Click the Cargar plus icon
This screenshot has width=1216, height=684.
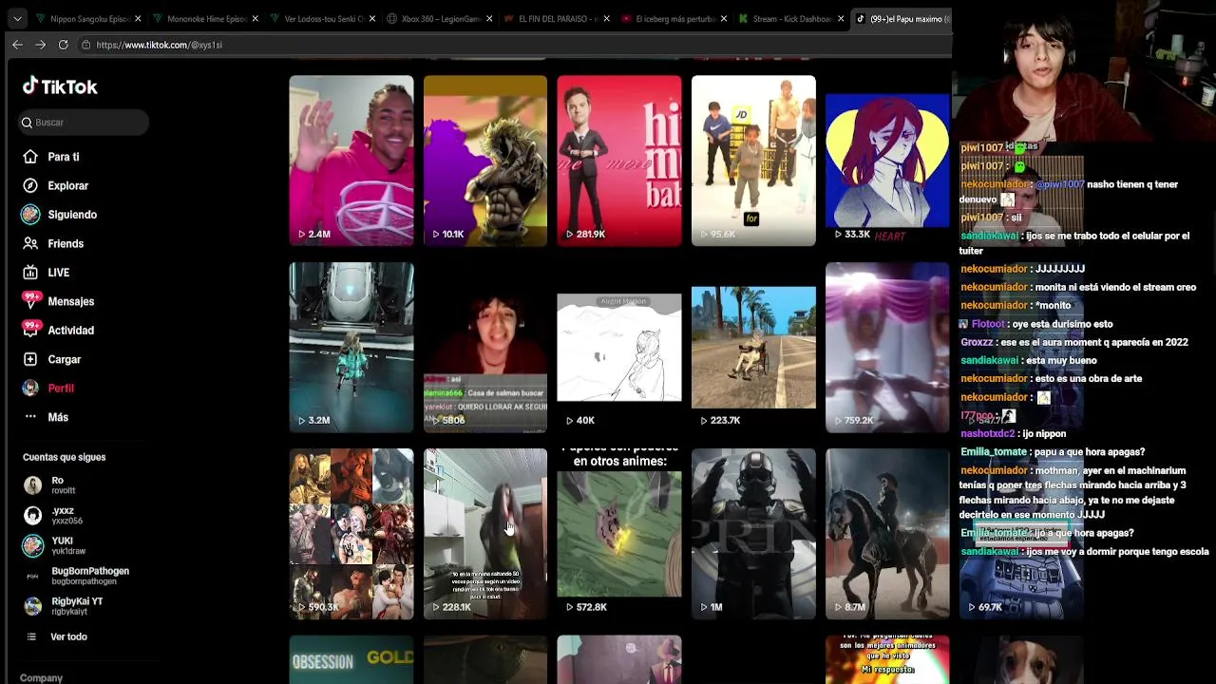(x=30, y=359)
